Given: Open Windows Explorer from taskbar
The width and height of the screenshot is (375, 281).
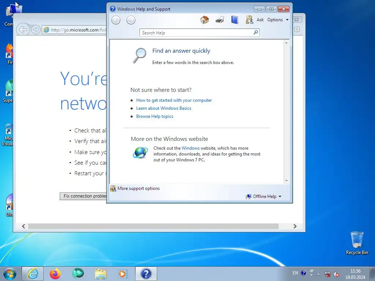Looking at the screenshot, I should (101, 274).
